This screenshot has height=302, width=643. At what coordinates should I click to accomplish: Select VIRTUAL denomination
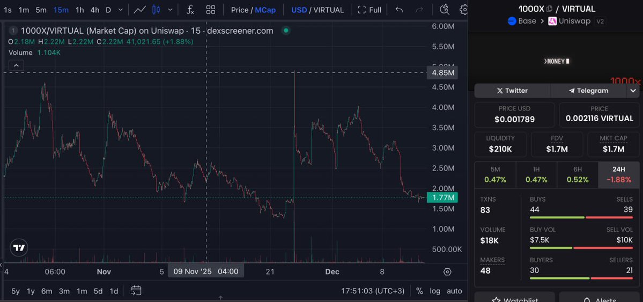tap(328, 10)
